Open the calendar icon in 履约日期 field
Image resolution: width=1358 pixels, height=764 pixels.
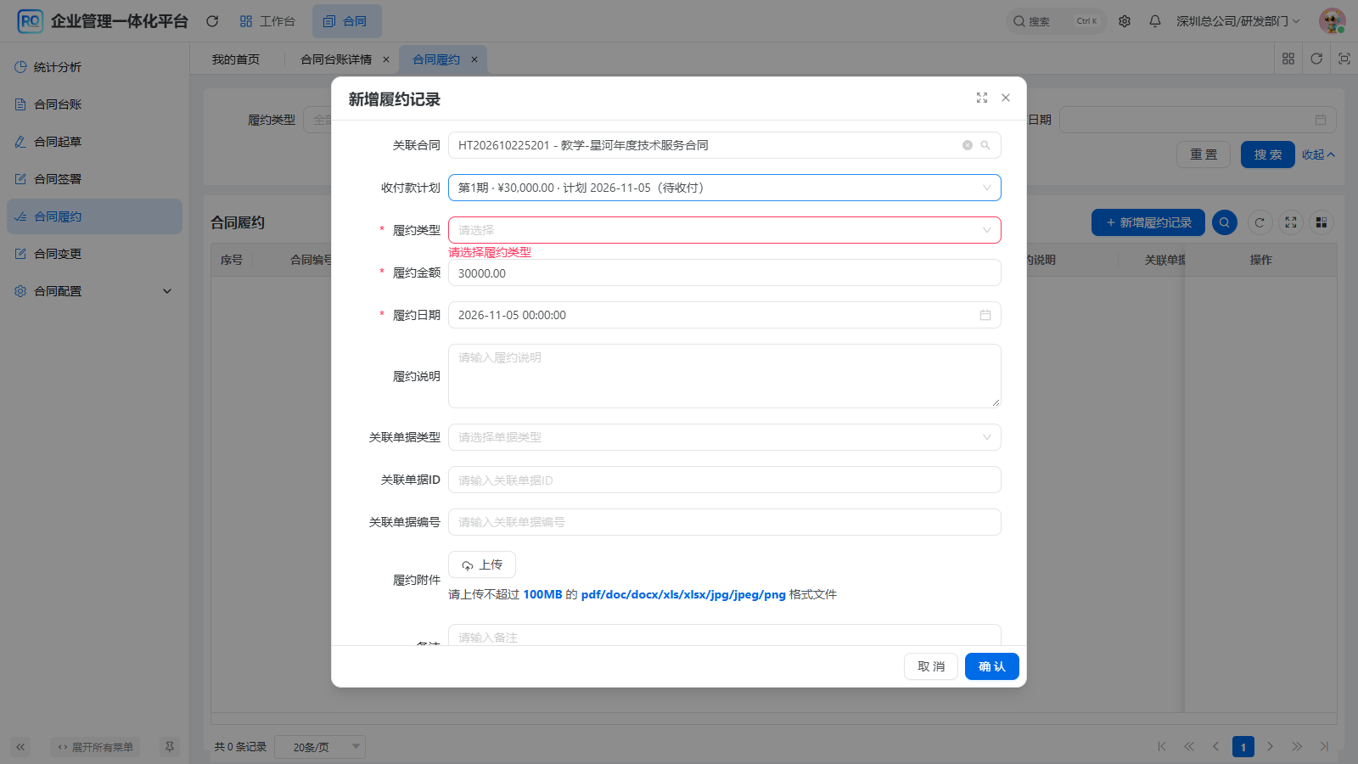[985, 315]
